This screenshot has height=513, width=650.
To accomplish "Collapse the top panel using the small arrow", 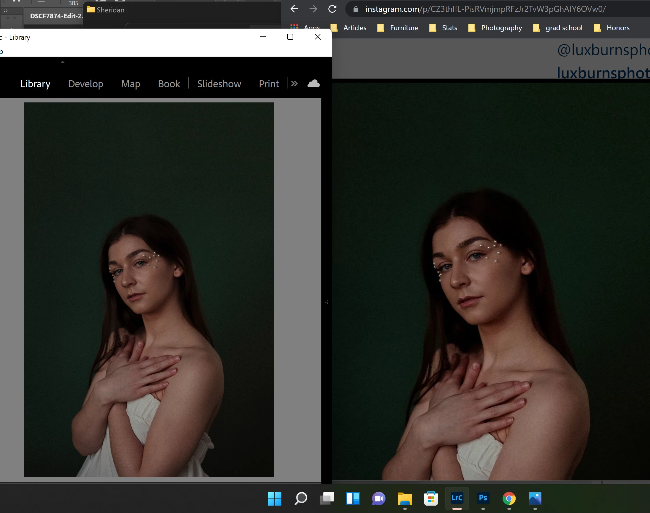I will pos(62,62).
